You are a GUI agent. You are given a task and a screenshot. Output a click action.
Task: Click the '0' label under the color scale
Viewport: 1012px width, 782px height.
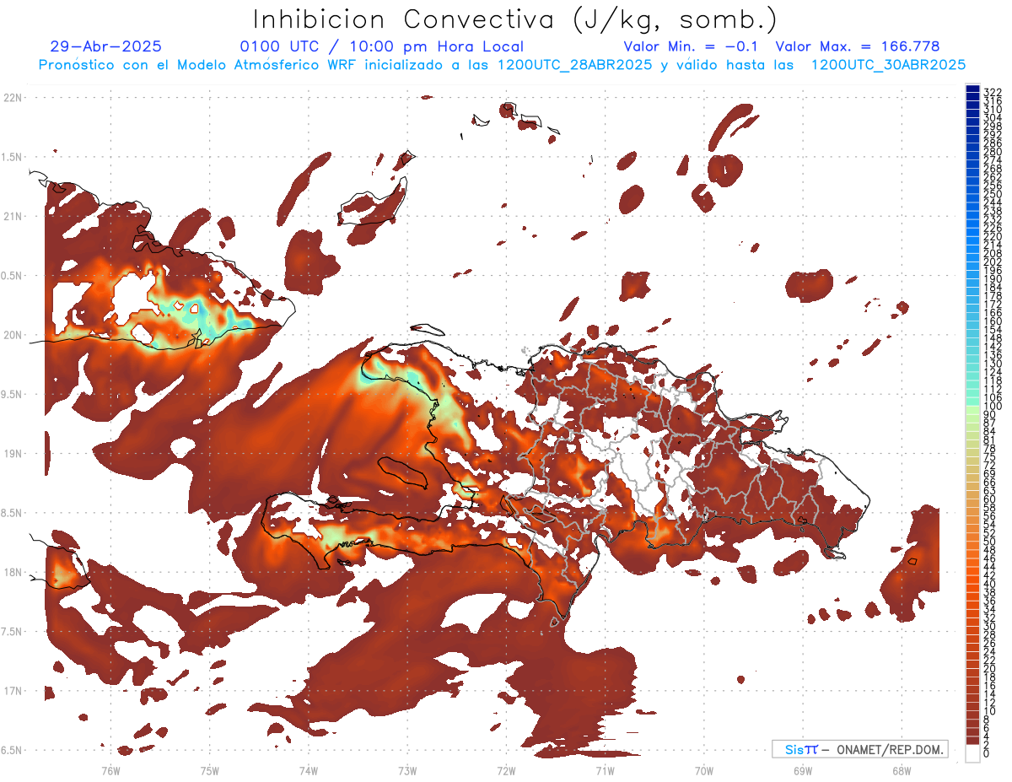[988, 754]
